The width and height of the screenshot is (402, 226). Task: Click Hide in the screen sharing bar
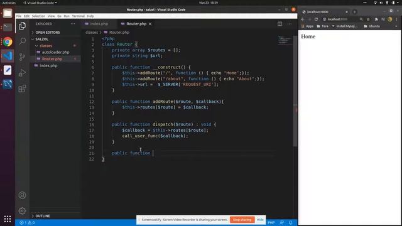pos(260,220)
